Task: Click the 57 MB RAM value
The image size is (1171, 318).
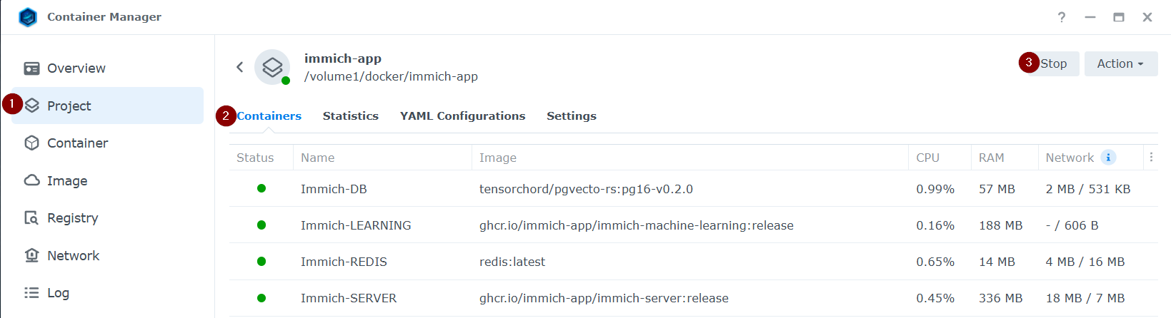Action: click(997, 189)
